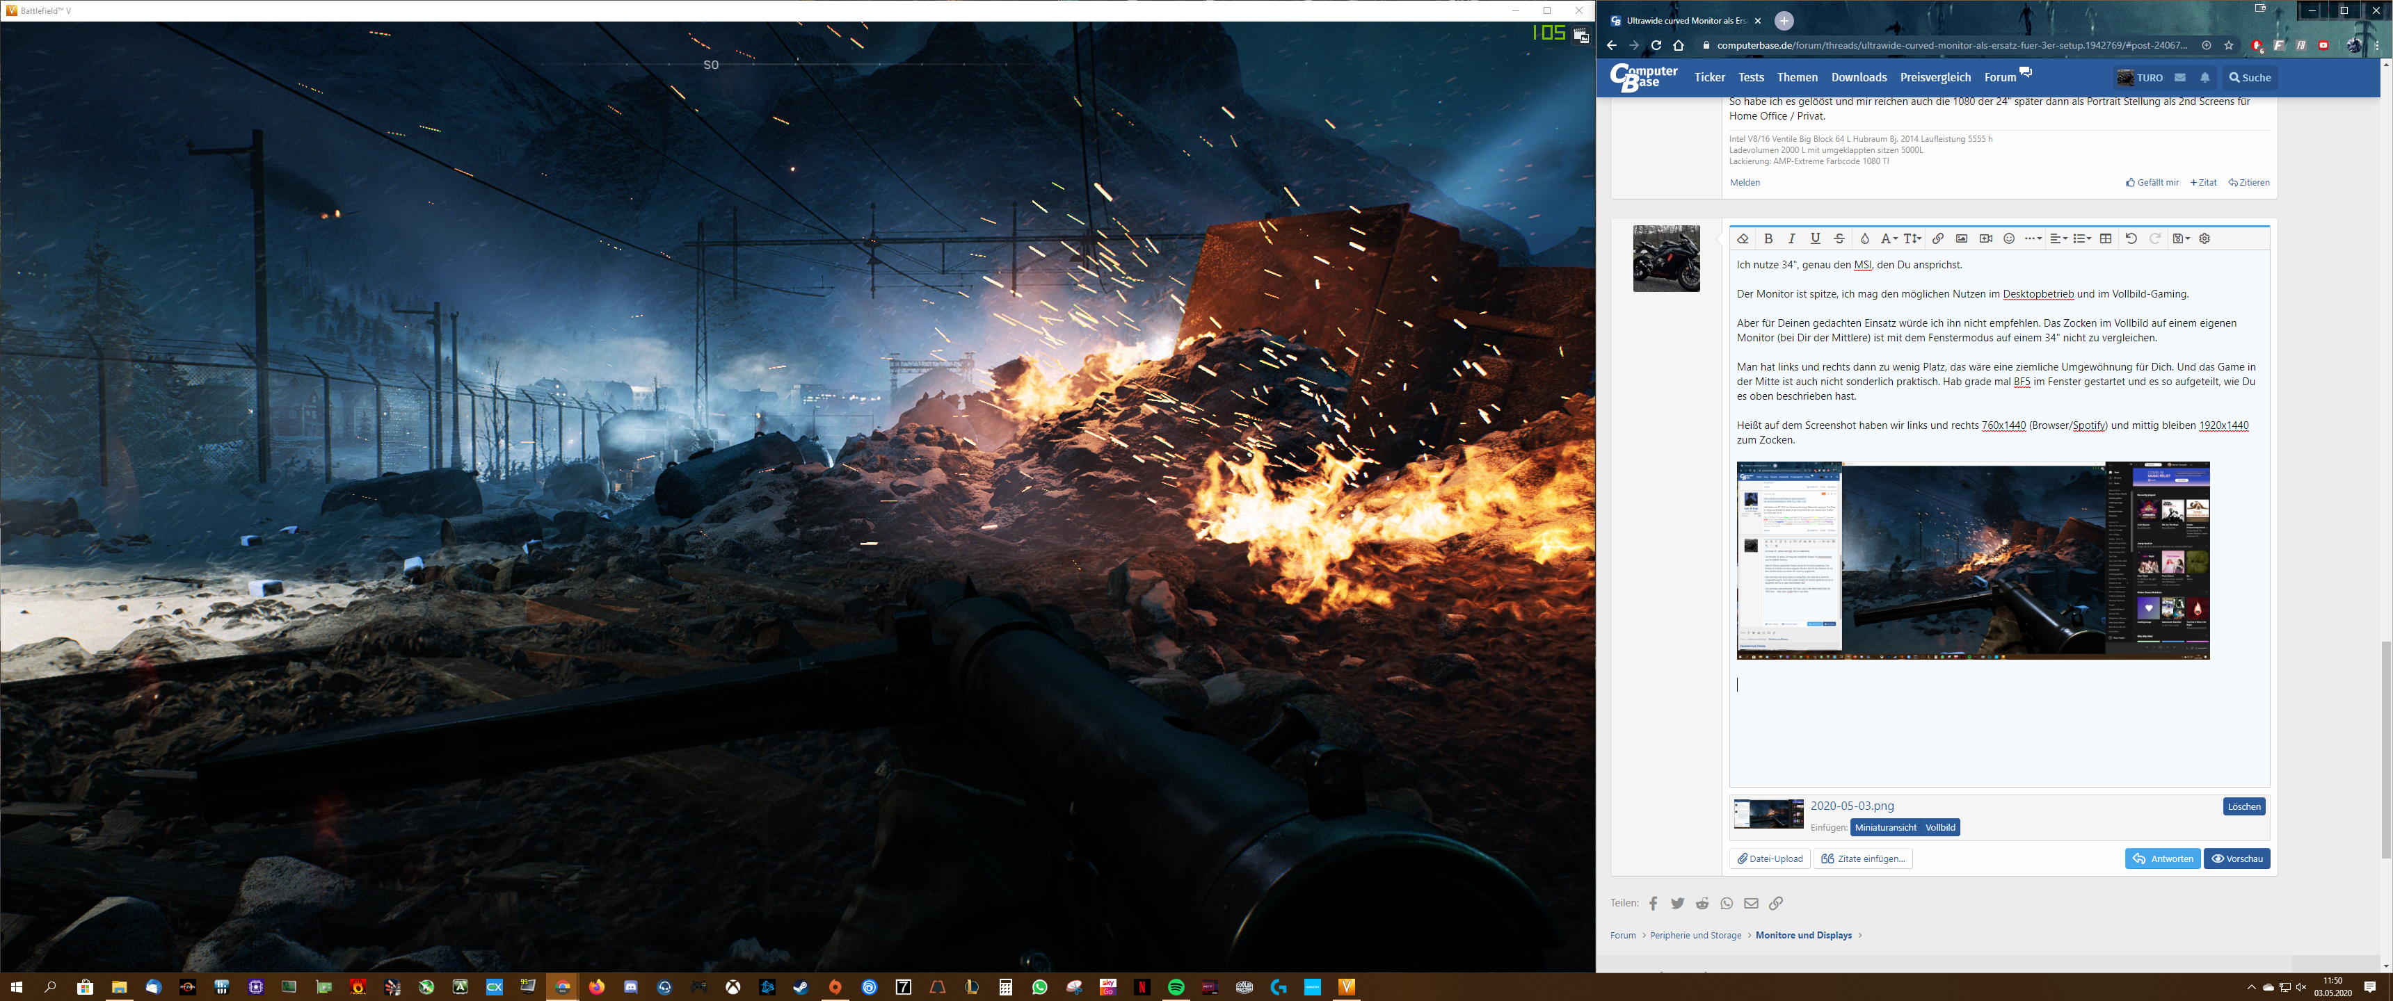Click the Remove formatting eraser icon
This screenshot has width=2393, height=1001.
pyautogui.click(x=1743, y=238)
